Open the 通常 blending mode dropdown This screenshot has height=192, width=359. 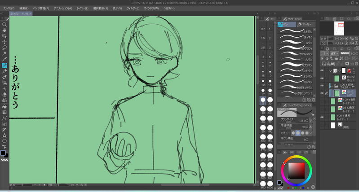click(x=334, y=53)
